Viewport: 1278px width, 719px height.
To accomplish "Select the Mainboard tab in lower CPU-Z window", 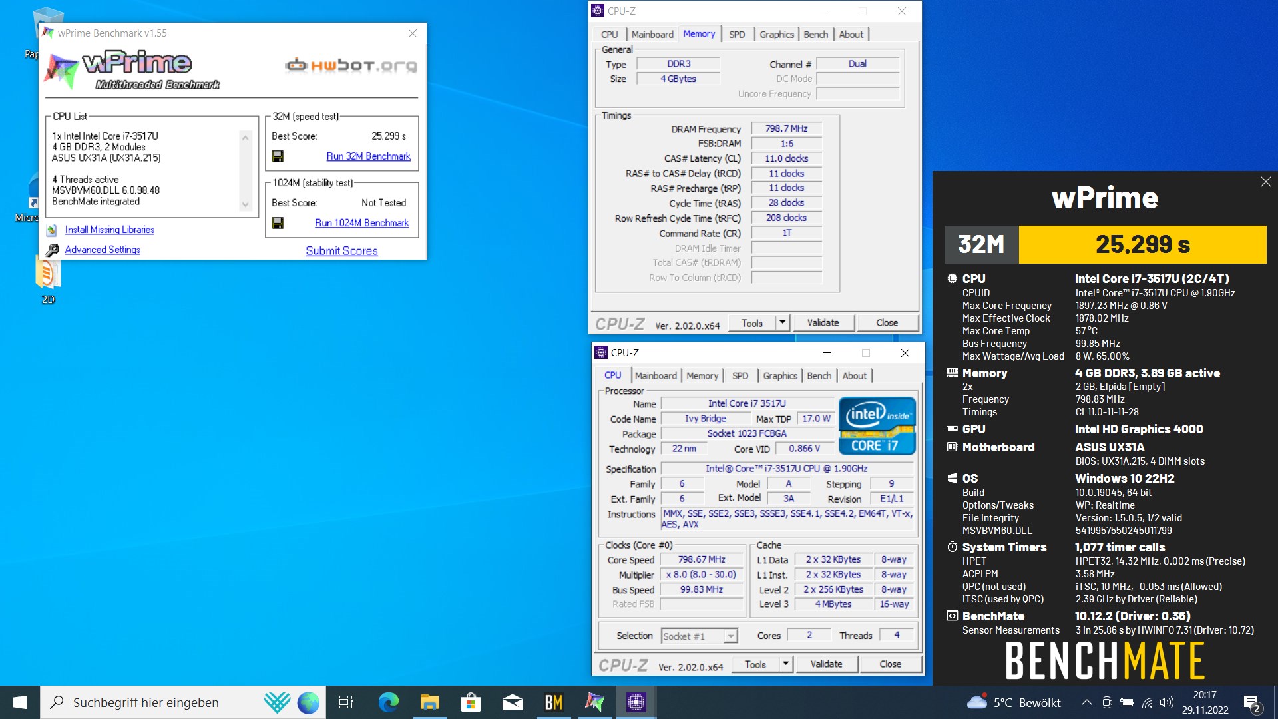I will [x=656, y=376].
